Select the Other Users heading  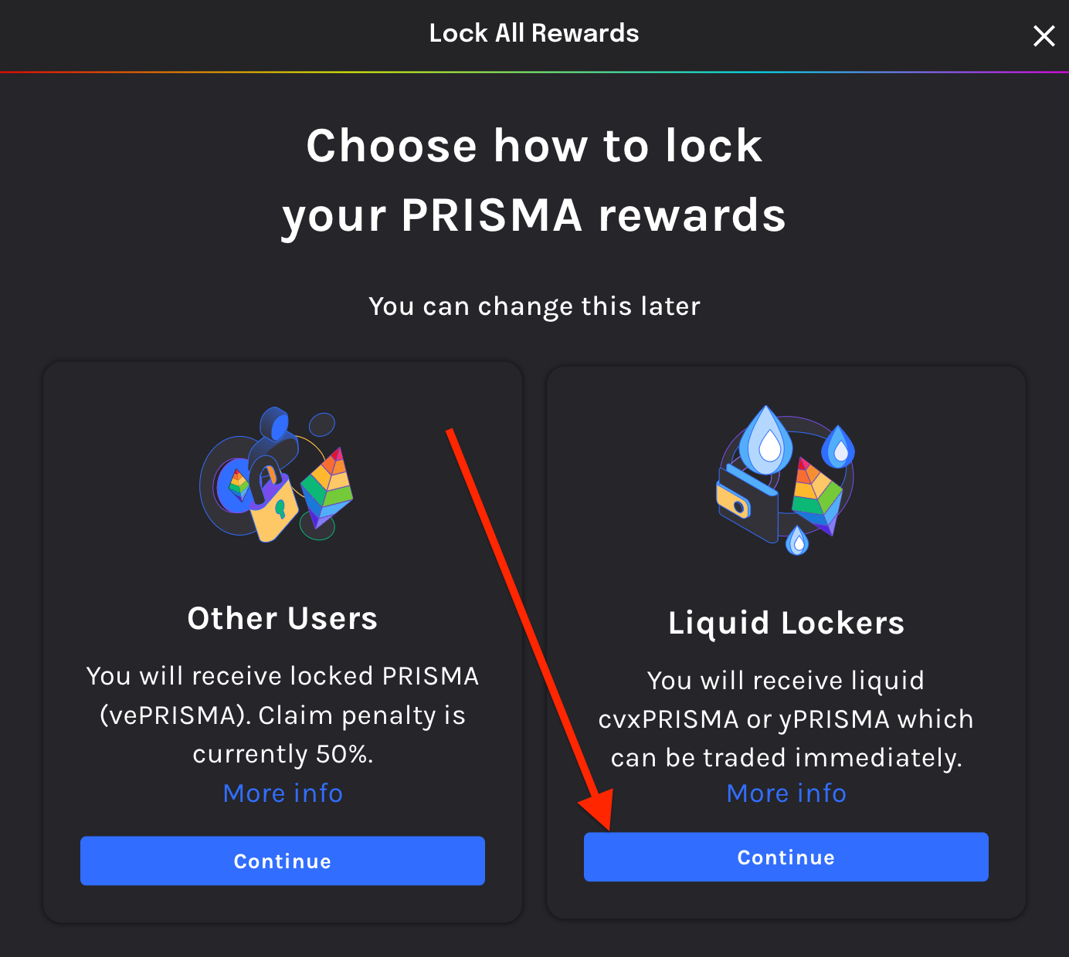coord(283,618)
